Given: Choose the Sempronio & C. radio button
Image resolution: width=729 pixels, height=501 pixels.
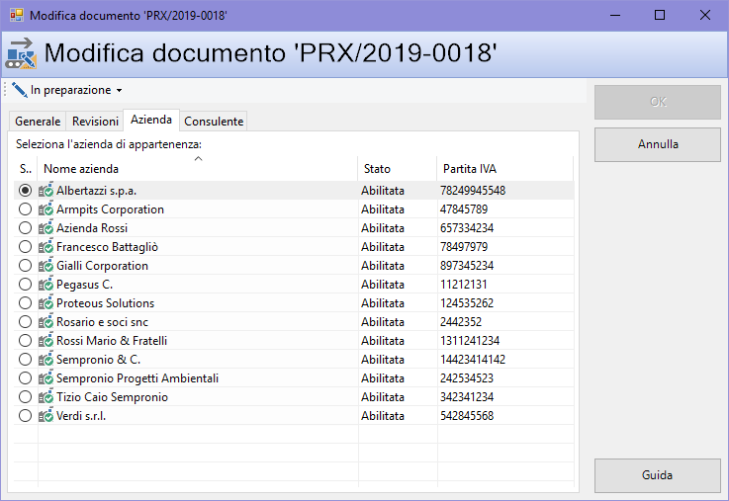Looking at the screenshot, I should (x=25, y=360).
